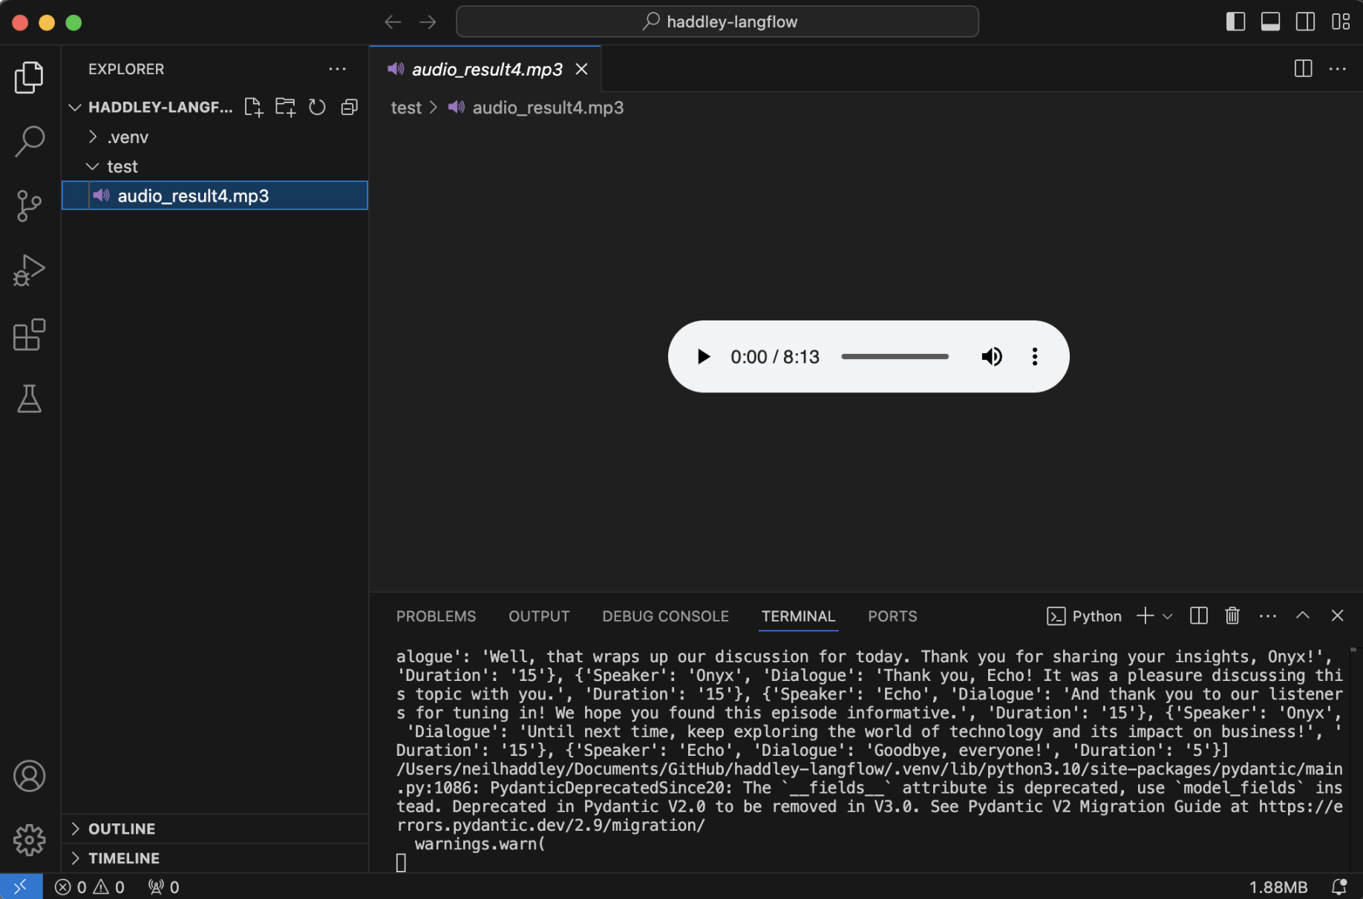1363x899 pixels.
Task: Open the new terminal launch profile dropdown
Action: pyautogui.click(x=1168, y=616)
